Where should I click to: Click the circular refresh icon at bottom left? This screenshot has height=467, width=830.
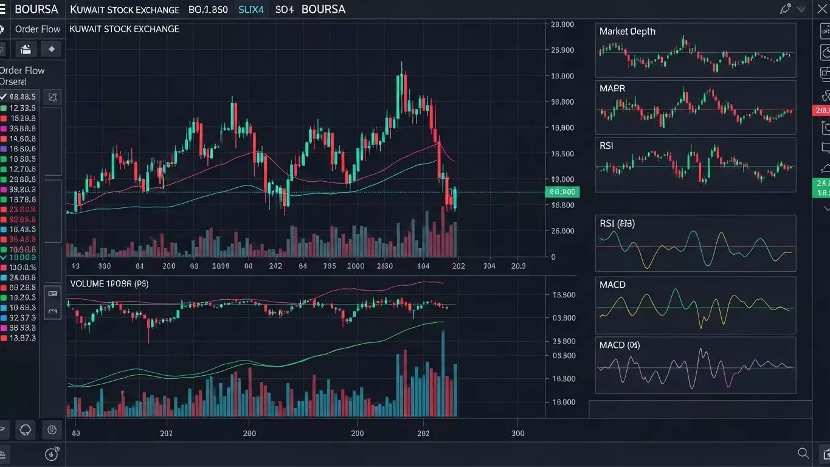pos(26,430)
